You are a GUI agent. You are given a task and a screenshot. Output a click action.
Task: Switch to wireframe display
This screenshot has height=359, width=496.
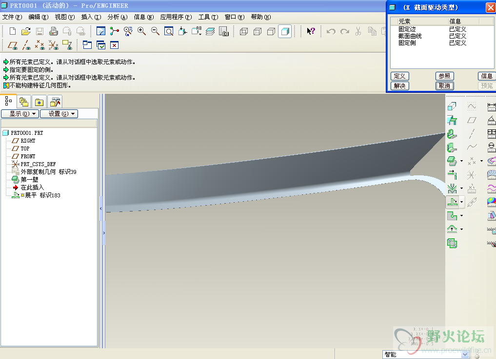pyautogui.click(x=243, y=31)
